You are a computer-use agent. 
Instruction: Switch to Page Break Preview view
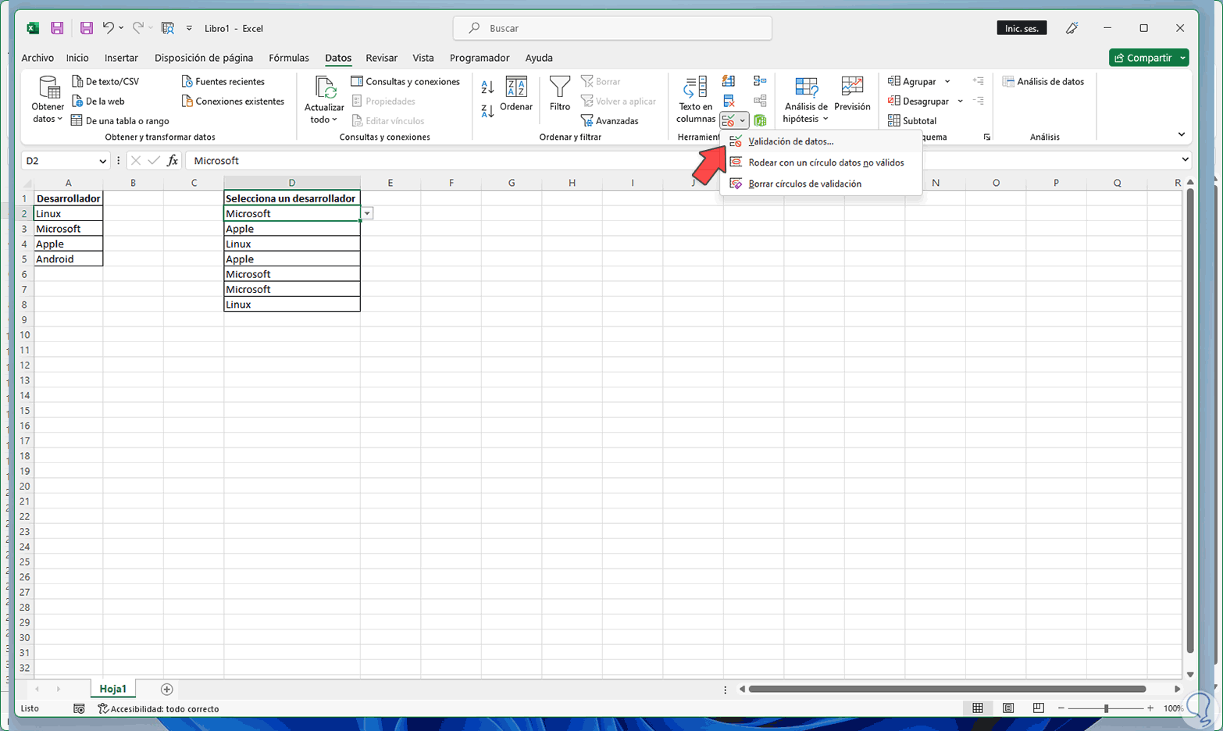point(1039,708)
